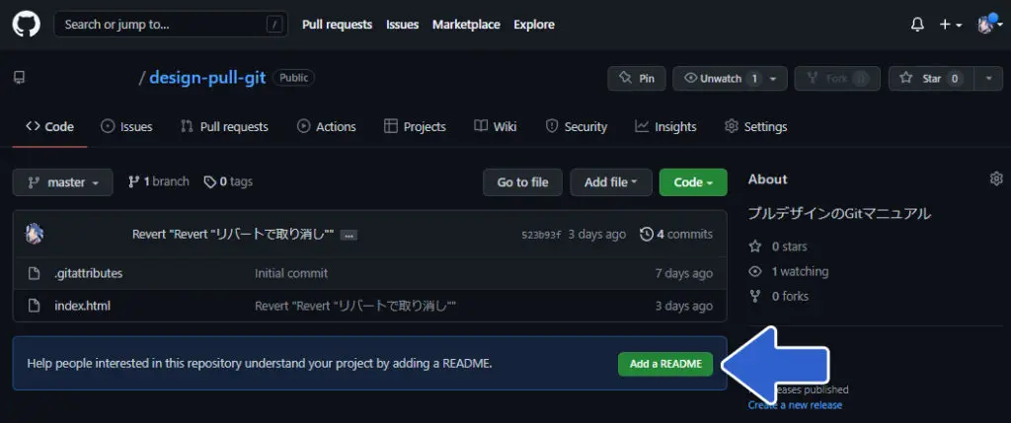Open the design-pull-git repository link
The image size is (1011, 423).
pos(207,78)
